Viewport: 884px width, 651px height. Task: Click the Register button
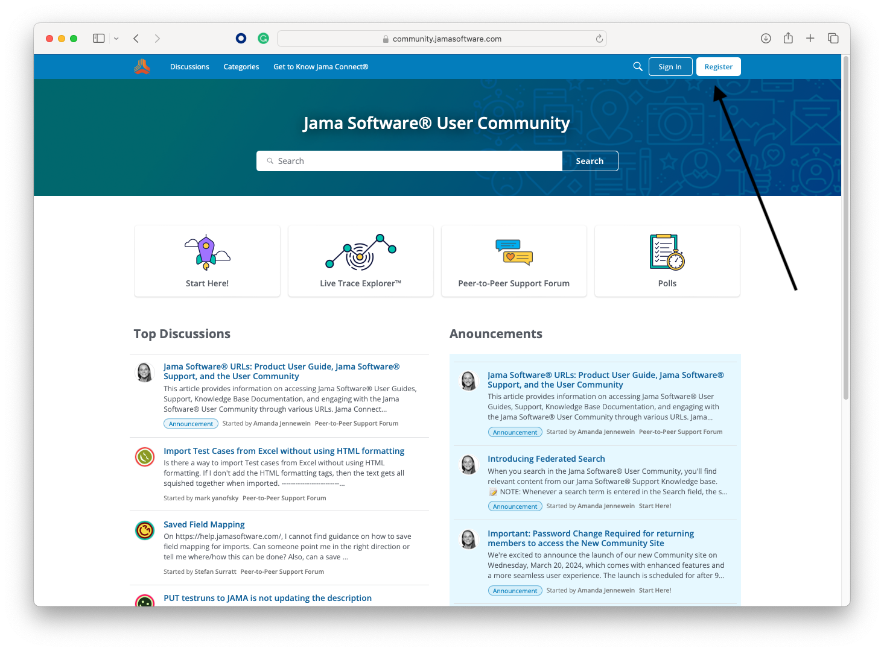click(719, 67)
